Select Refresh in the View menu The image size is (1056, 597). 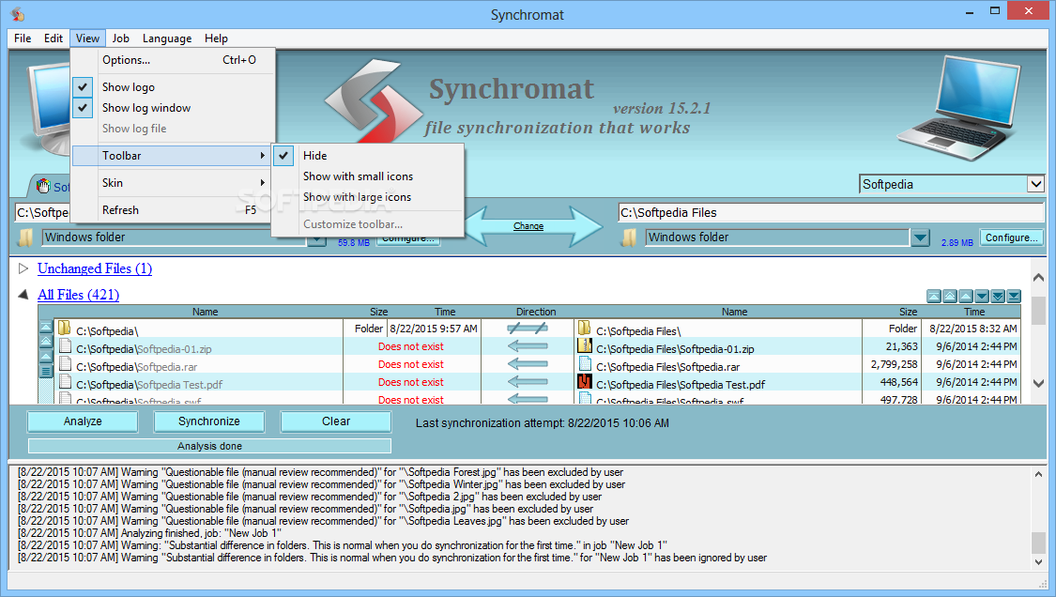pyautogui.click(x=173, y=210)
